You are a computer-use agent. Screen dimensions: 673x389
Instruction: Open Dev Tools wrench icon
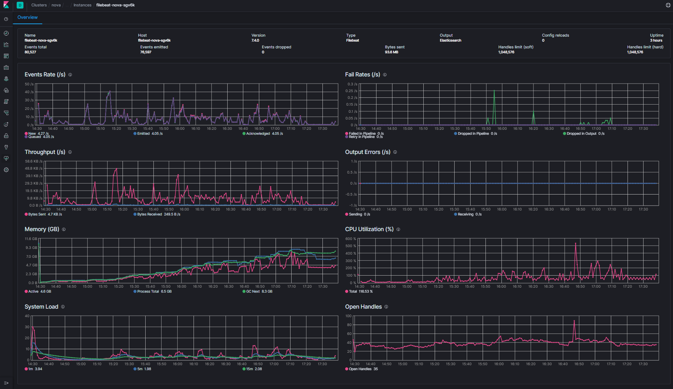pos(6,147)
